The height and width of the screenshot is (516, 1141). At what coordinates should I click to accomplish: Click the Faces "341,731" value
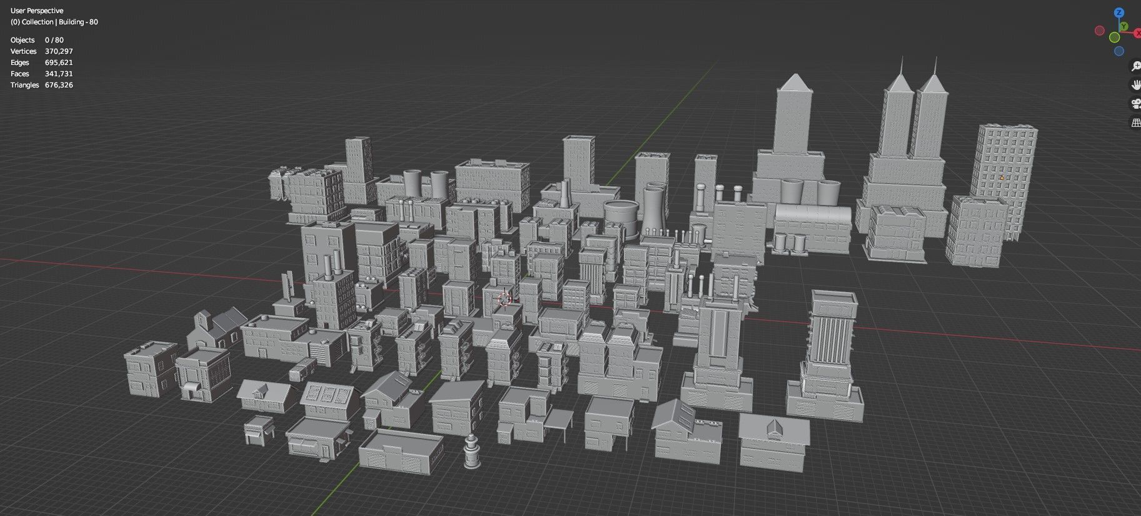[x=59, y=74]
